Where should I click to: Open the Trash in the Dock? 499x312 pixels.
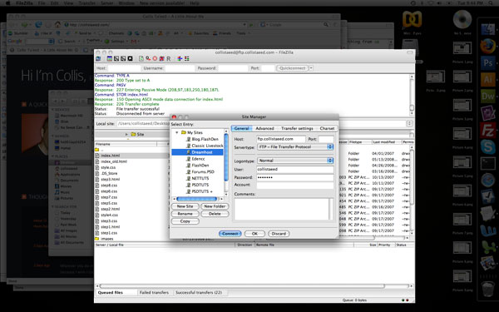point(487,289)
